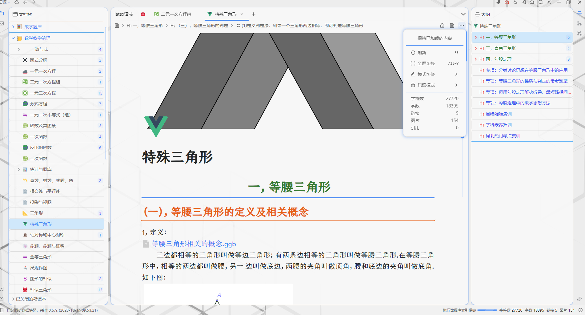Image resolution: width=585 pixels, height=315 pixels.
Task: Expand the 数学题库 tree item
Action: tap(13, 27)
